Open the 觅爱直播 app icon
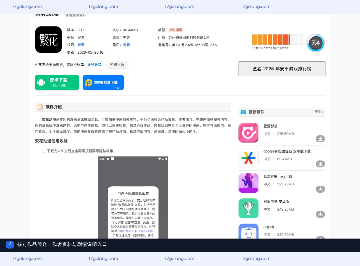The width and height of the screenshot is (360, 266). coord(248,183)
